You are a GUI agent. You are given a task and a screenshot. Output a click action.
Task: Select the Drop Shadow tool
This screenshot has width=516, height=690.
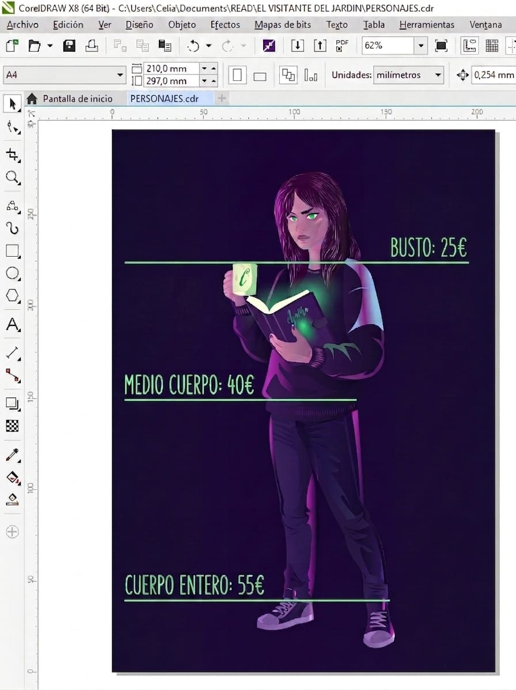click(x=13, y=403)
